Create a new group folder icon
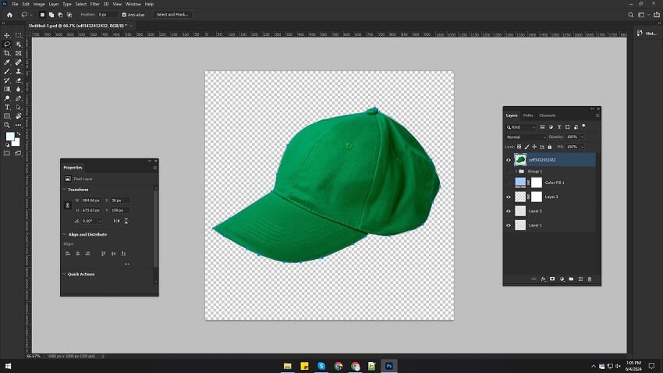Image resolution: width=663 pixels, height=373 pixels. click(x=571, y=279)
